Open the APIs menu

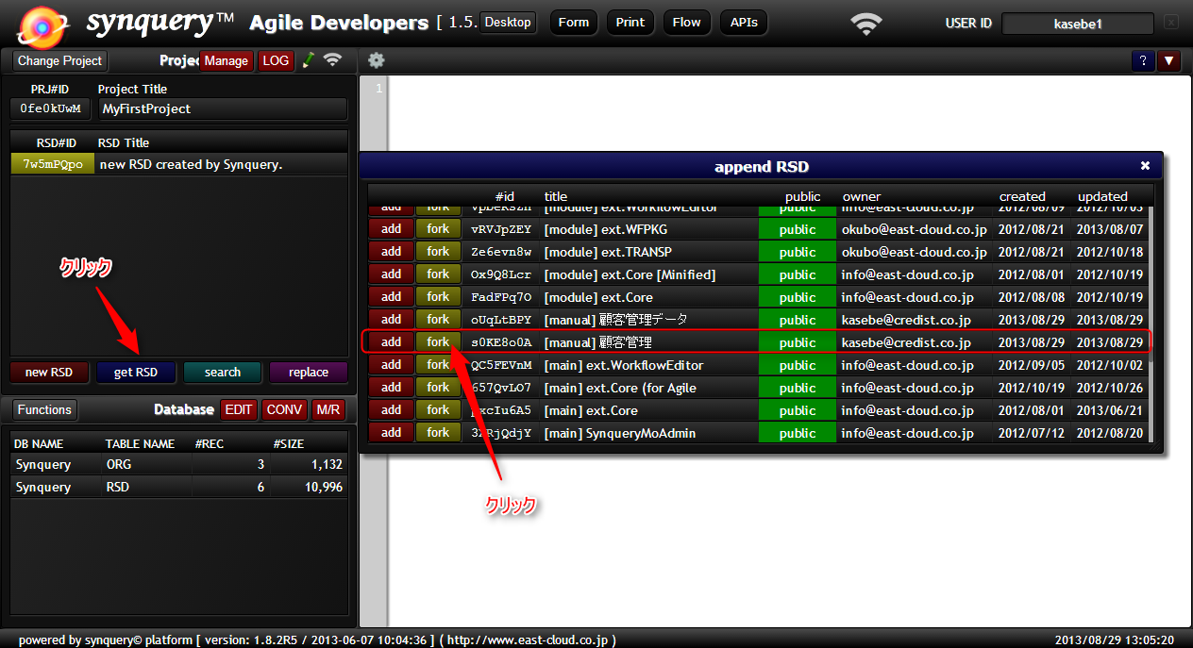point(744,22)
